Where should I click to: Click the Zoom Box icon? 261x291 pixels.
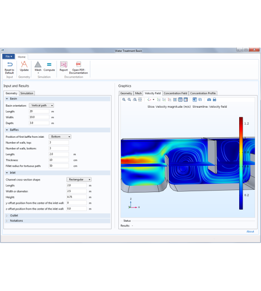(134, 99)
